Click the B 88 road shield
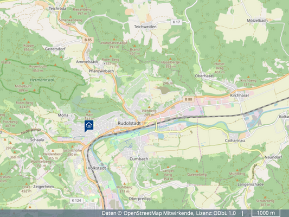This screenshot has width=289, height=217. click(x=188, y=99)
